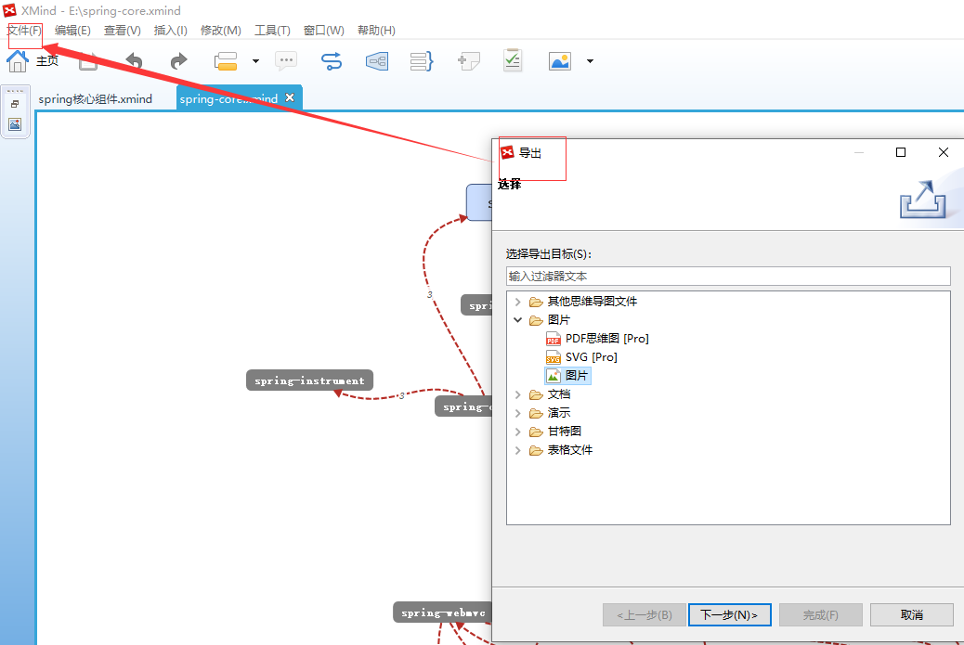Click the Summary bracket toolbar icon
The height and width of the screenshot is (645, 964).
(422, 61)
